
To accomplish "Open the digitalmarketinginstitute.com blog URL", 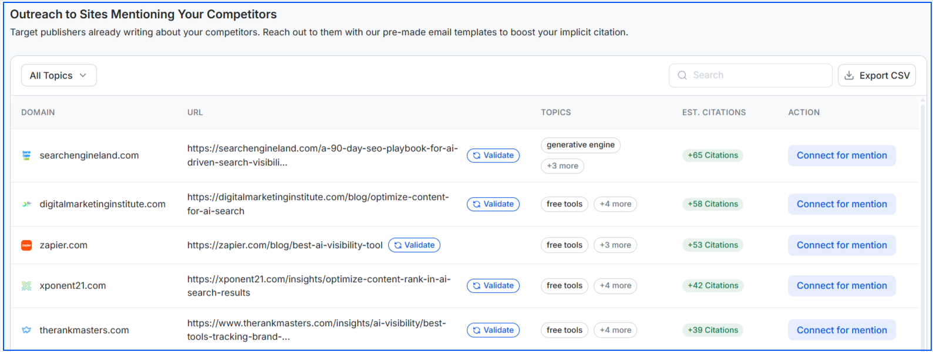I will pyautogui.click(x=318, y=204).
